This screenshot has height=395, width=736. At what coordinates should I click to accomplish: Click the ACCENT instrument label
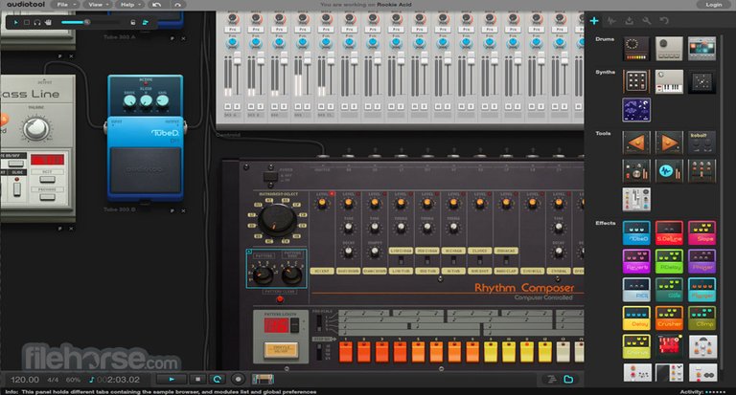[322, 271]
